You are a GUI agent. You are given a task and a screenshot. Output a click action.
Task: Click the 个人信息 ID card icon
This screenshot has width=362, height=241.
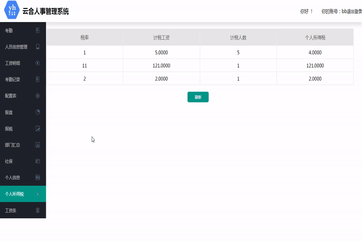tap(38, 178)
